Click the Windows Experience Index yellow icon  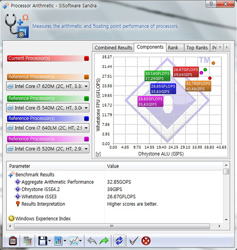pyautogui.click(x=11, y=218)
